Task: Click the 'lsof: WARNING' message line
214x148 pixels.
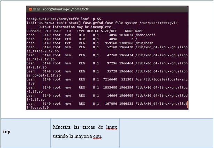Action: (102, 23)
